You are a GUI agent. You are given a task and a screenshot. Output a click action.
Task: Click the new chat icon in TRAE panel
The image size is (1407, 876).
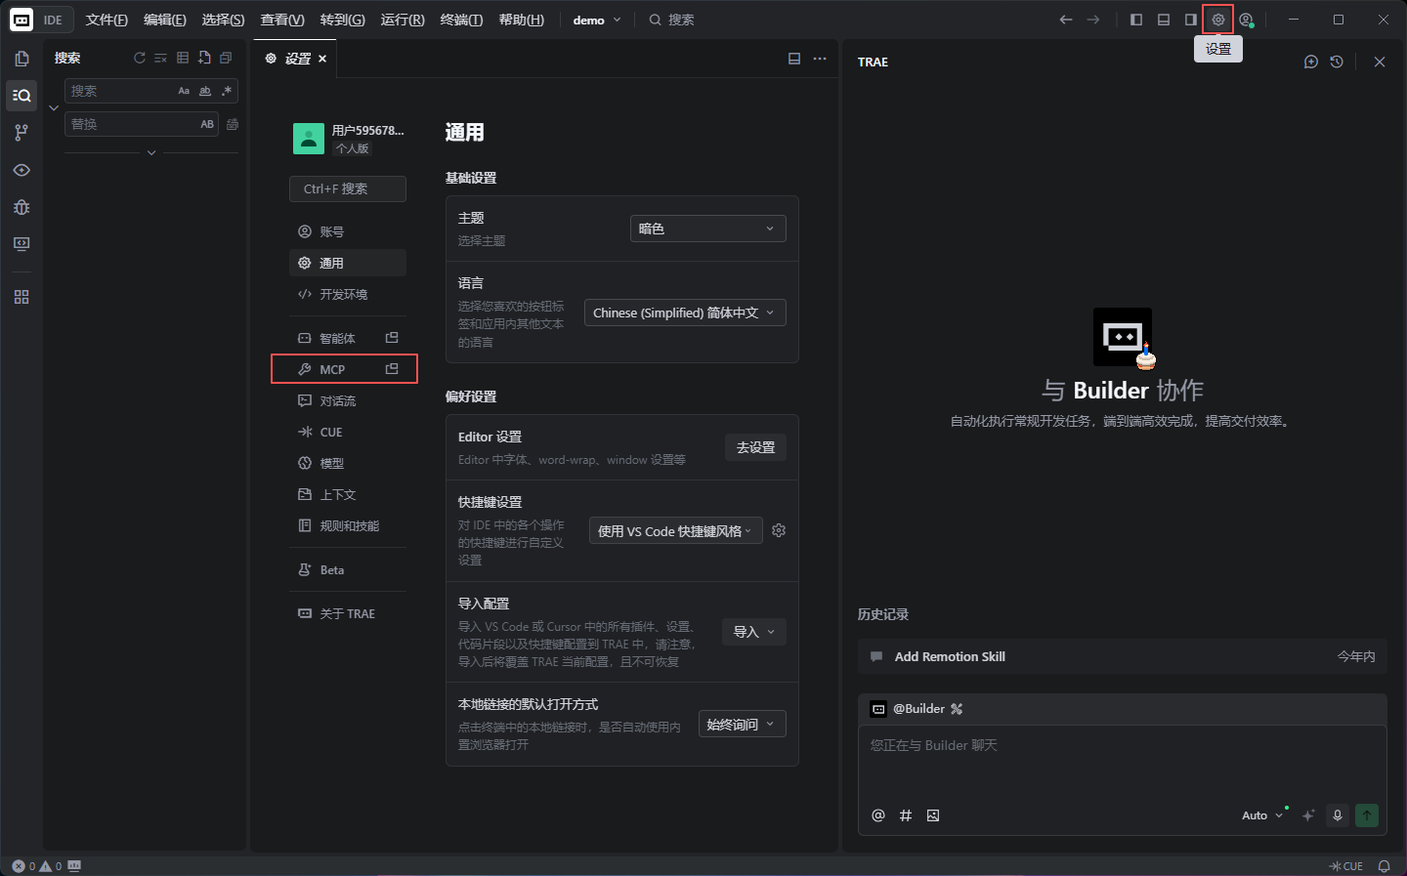[1311, 62]
